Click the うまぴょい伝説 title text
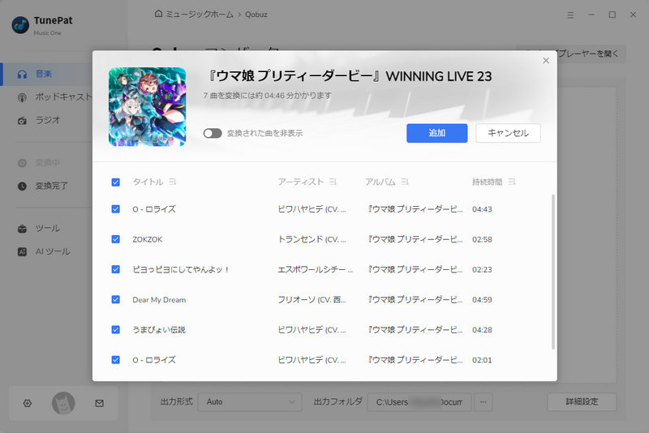 coord(159,329)
